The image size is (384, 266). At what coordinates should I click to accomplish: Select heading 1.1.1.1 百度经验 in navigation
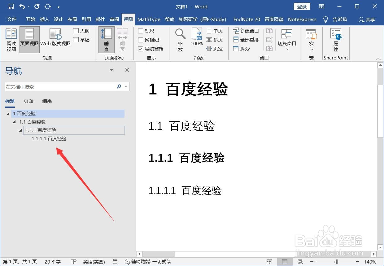[49, 138]
